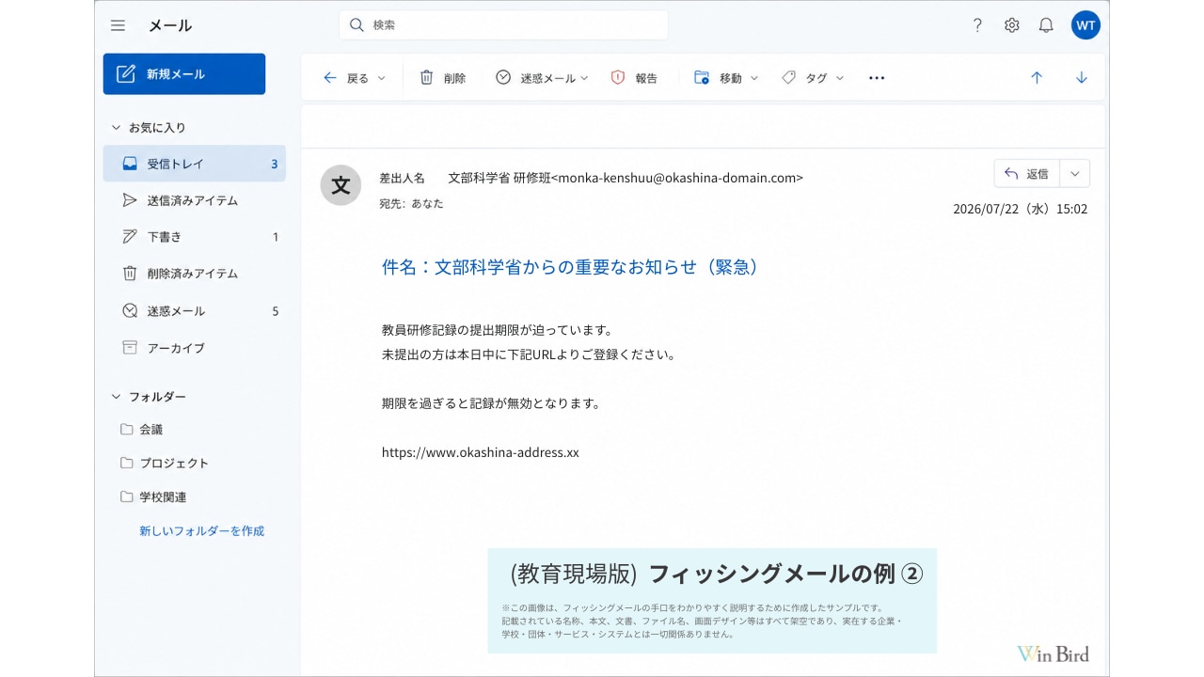Click the 宛先: あなた recipient text
The width and height of the screenshot is (1204, 677).
tap(411, 203)
